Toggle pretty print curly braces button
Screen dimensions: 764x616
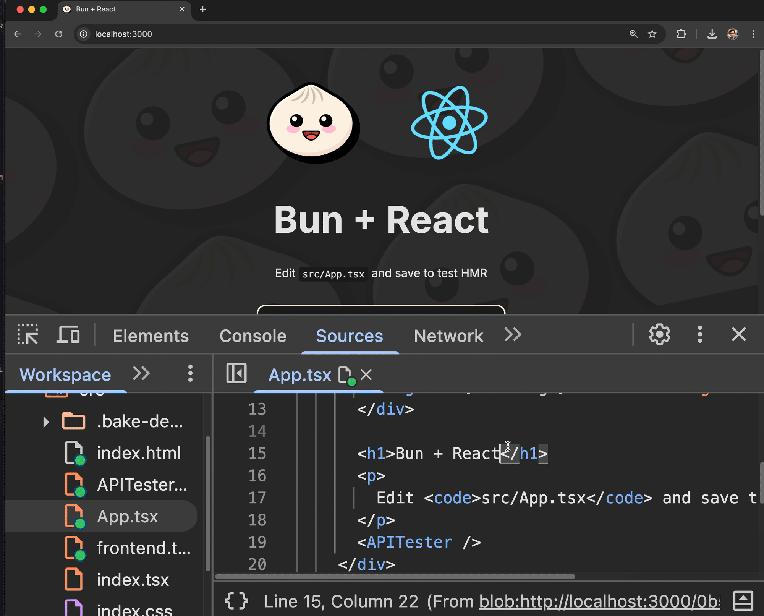click(x=236, y=601)
